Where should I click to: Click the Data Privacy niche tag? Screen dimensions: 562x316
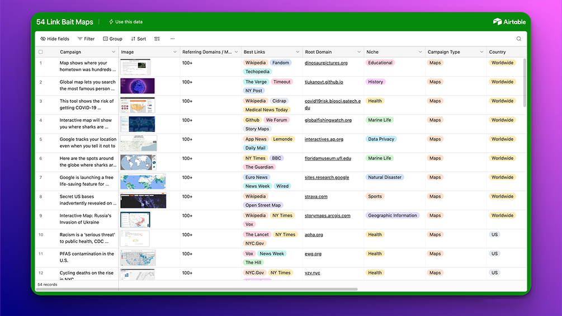[381, 139]
